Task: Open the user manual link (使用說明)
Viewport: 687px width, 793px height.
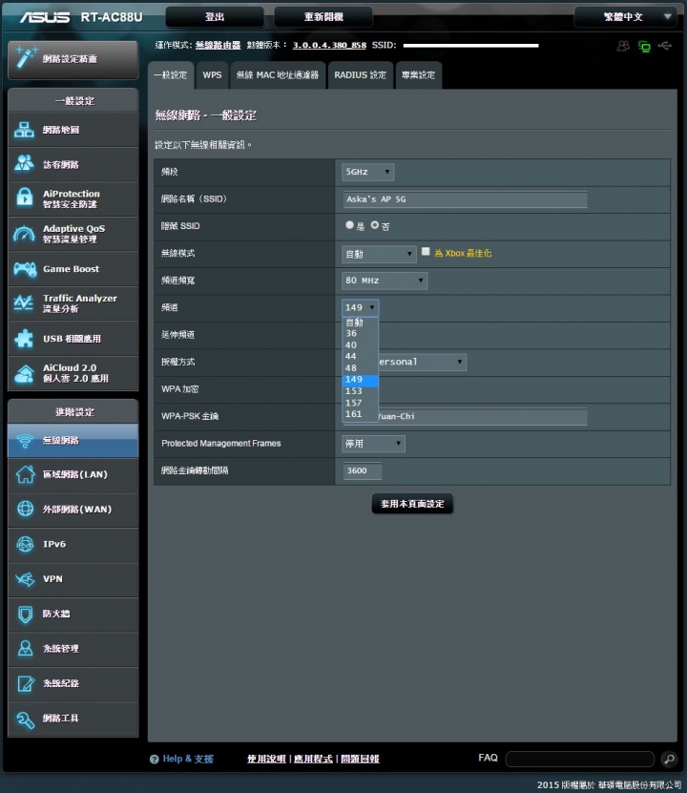Action: point(266,759)
